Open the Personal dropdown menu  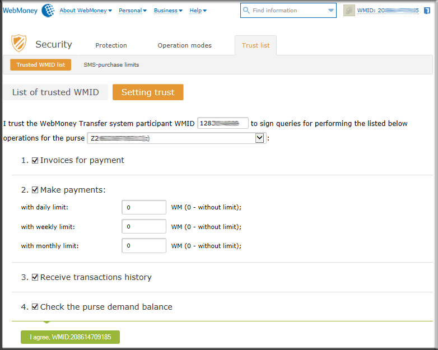133,11
